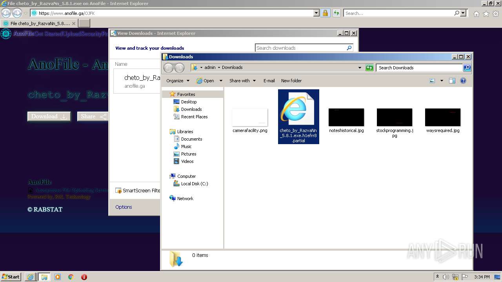Focus the IE address bar URL

coord(175,13)
